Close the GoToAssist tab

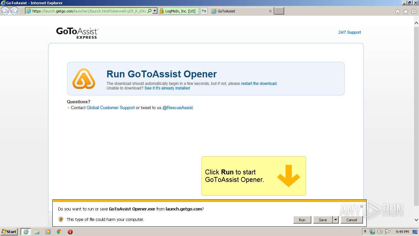tap(270, 11)
